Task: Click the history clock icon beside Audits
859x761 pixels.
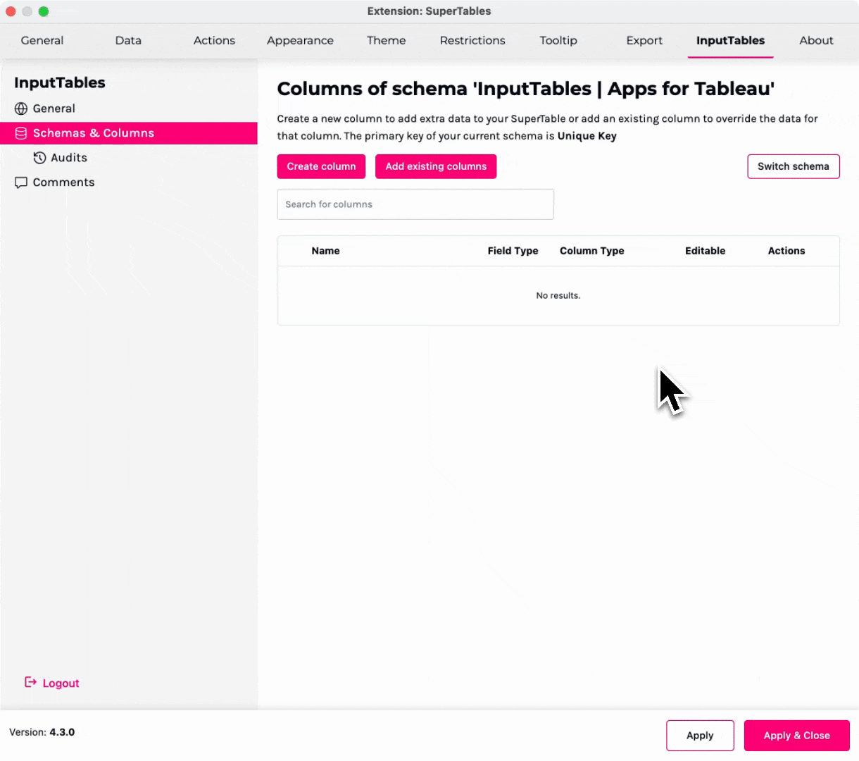Action: pos(39,158)
